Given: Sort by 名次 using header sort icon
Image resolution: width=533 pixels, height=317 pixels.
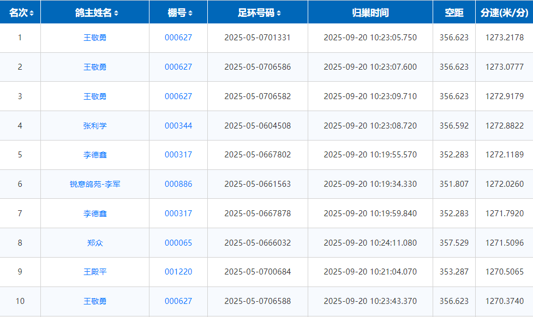Looking at the screenshot, I should point(32,13).
